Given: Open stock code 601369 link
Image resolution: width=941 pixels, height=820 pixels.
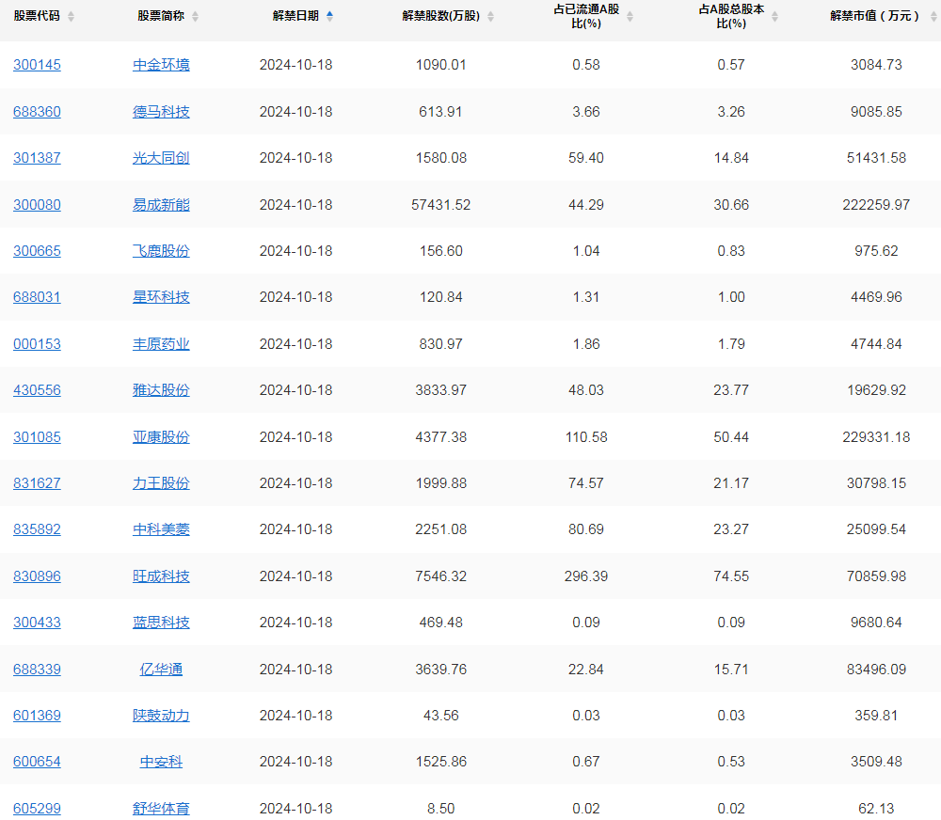Looking at the screenshot, I should (38, 715).
